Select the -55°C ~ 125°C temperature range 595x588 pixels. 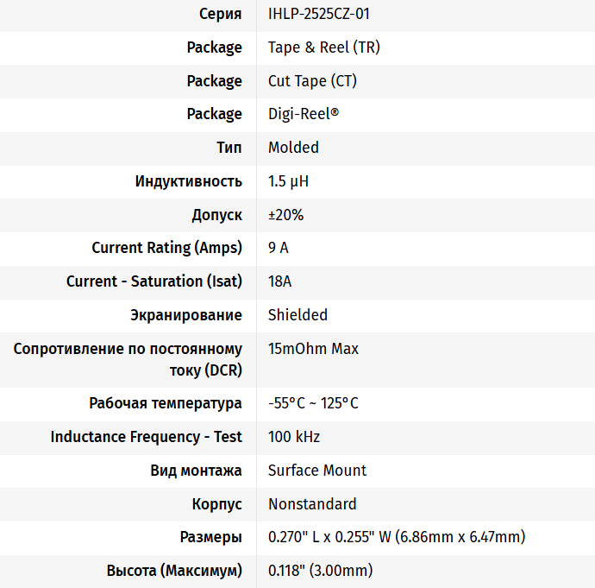[313, 403]
